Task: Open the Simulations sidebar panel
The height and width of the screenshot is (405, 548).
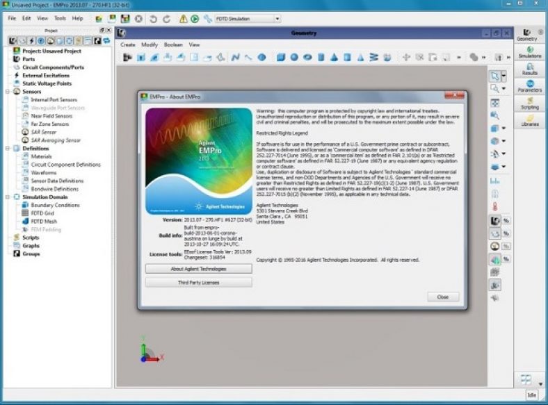Action: point(530,52)
